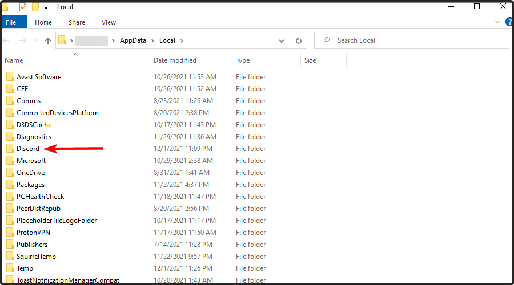This screenshot has width=514, height=285.
Task: Open Explorer help icon
Action: pyautogui.click(x=509, y=22)
